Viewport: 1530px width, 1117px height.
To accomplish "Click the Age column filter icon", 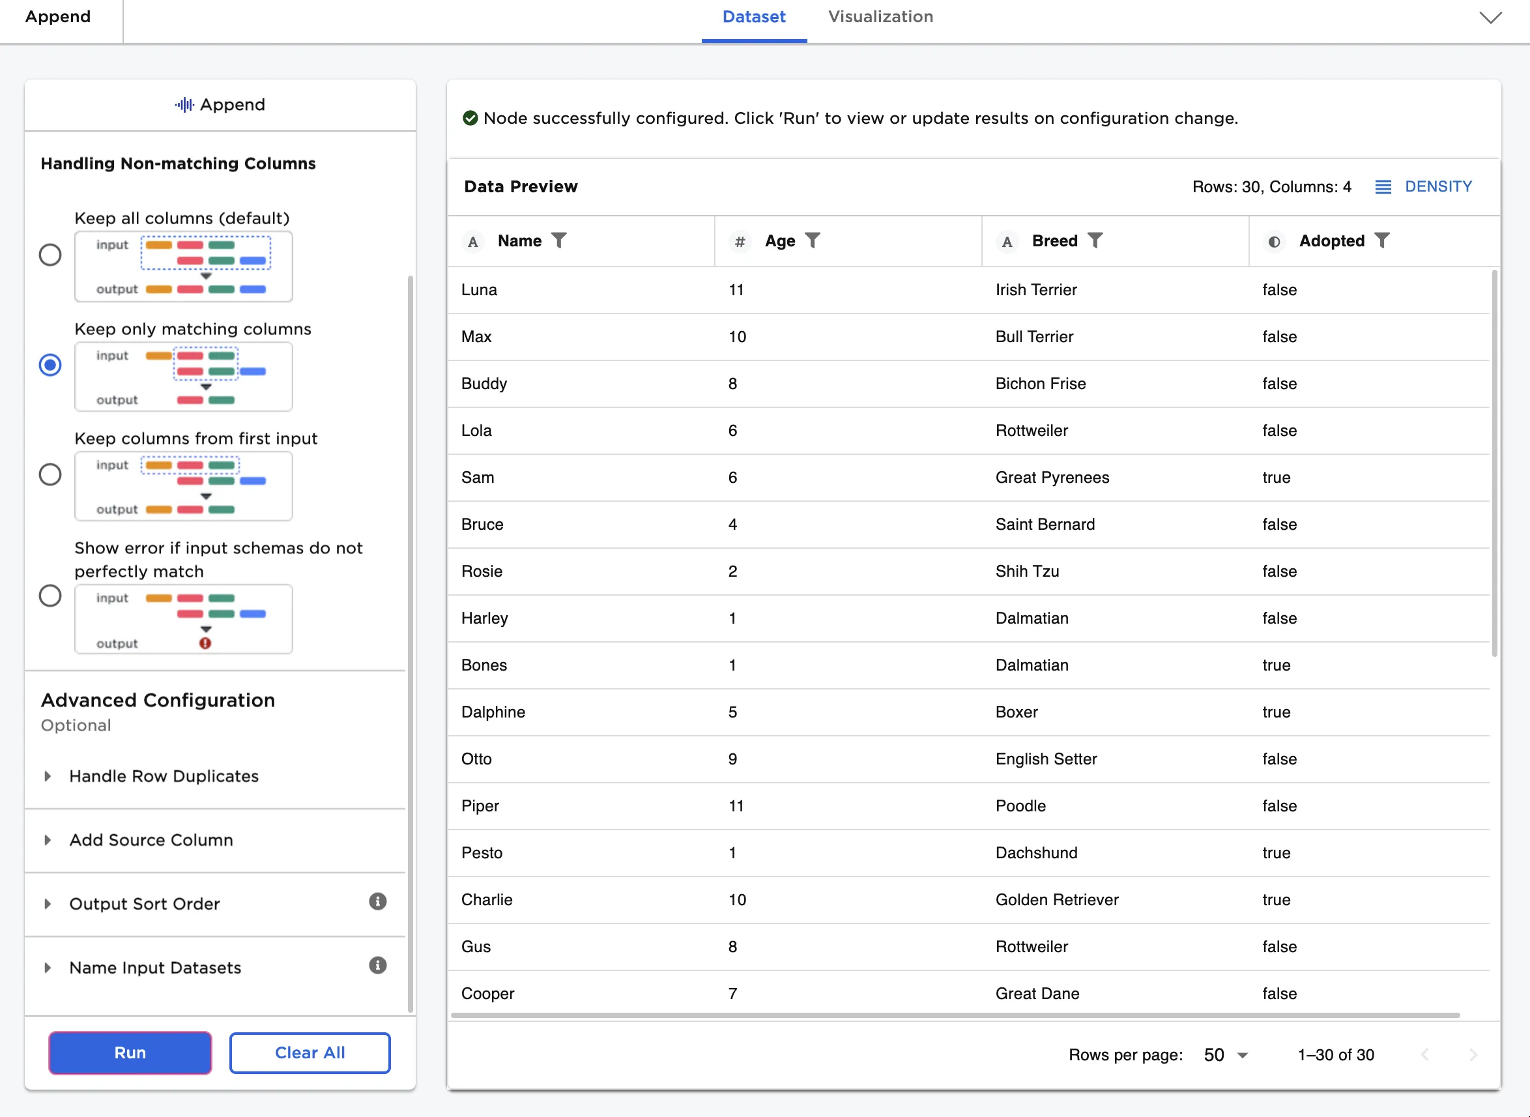I will pos(813,240).
